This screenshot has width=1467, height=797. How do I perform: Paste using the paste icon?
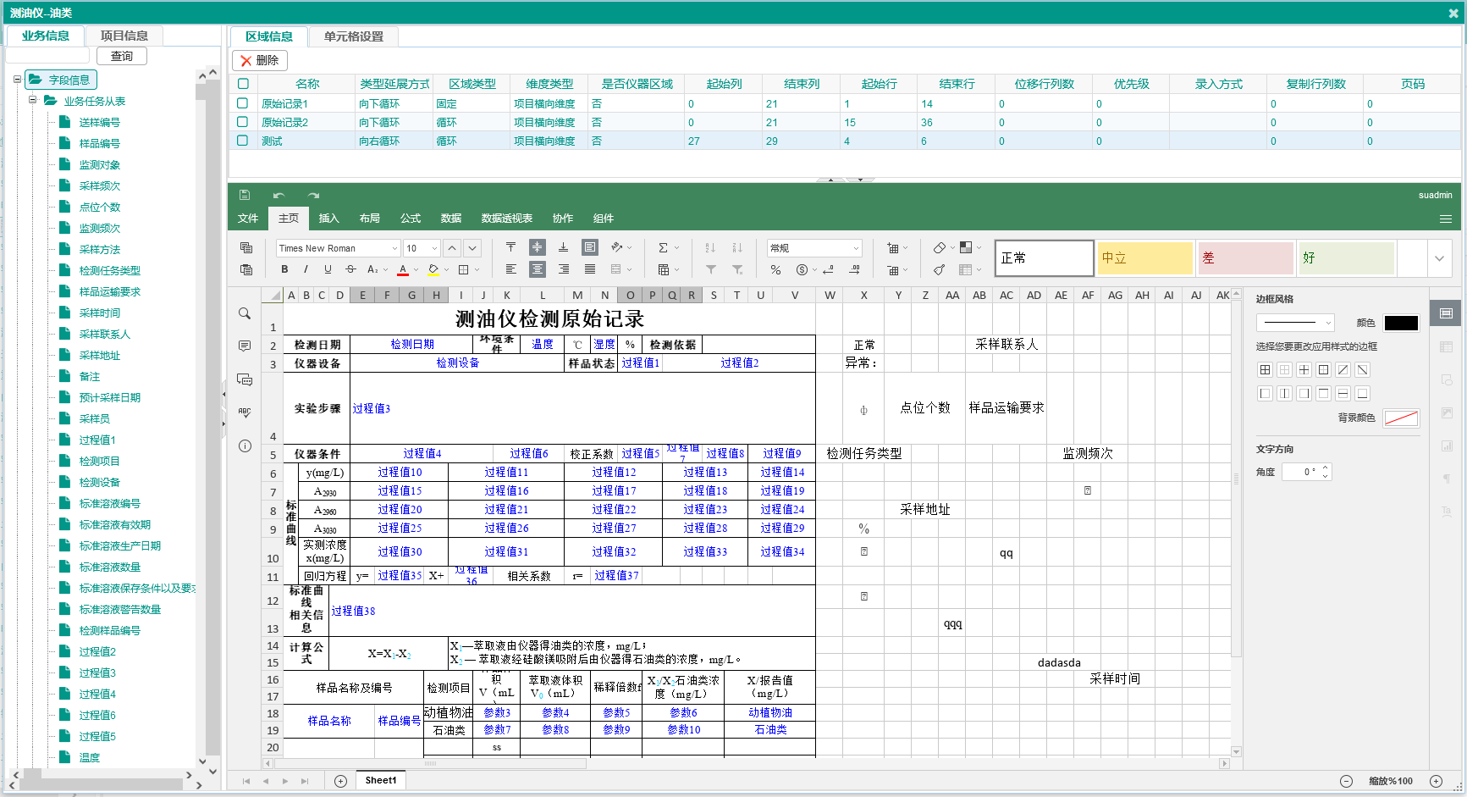(x=246, y=269)
